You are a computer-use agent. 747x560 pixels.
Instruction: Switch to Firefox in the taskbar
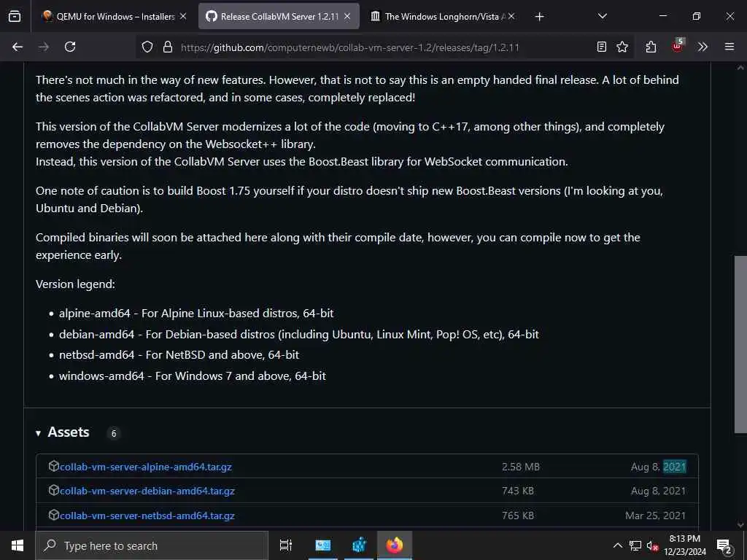(395, 545)
